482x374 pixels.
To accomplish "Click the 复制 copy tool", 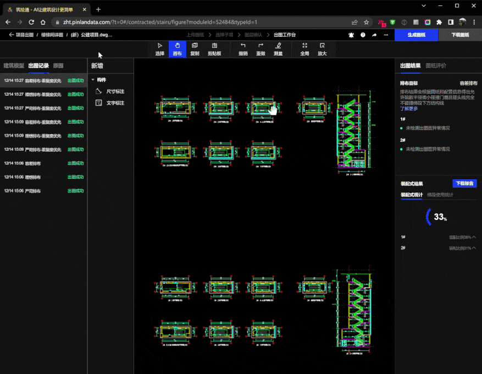I will 195,49.
